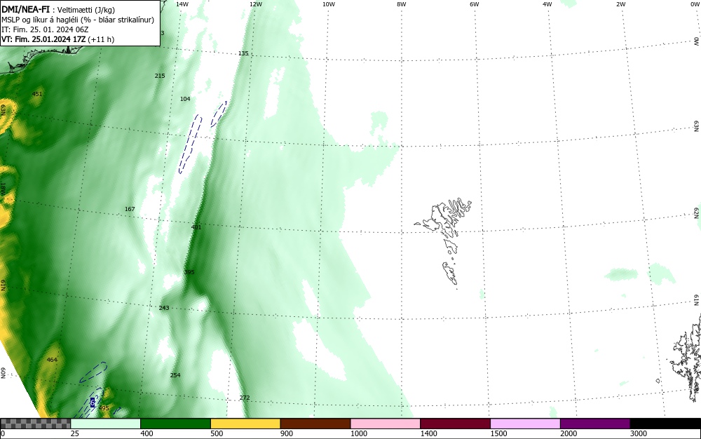Click the legend scale number 900
Screen dimensions: 701x439
[287, 433]
